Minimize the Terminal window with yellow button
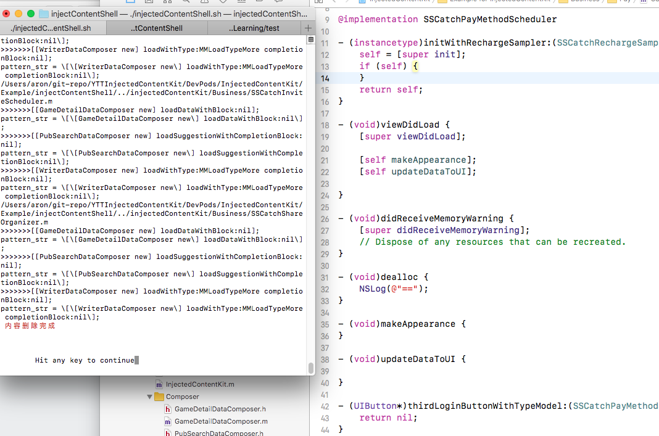Screen dimensions: 659x436 tap(19, 14)
